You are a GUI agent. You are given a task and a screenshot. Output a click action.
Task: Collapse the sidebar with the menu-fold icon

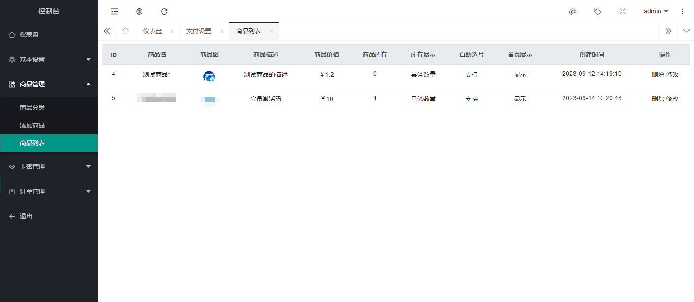pos(114,12)
